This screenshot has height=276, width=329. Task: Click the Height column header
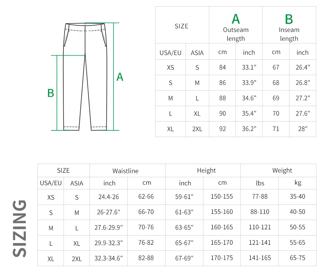pyautogui.click(x=206, y=171)
